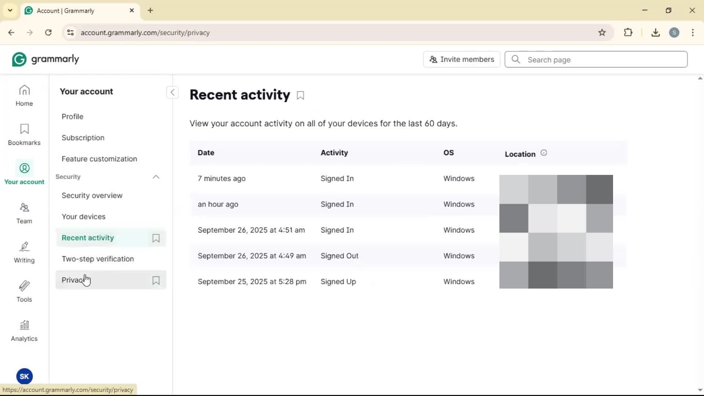Select Subscription in account menu

(x=83, y=138)
